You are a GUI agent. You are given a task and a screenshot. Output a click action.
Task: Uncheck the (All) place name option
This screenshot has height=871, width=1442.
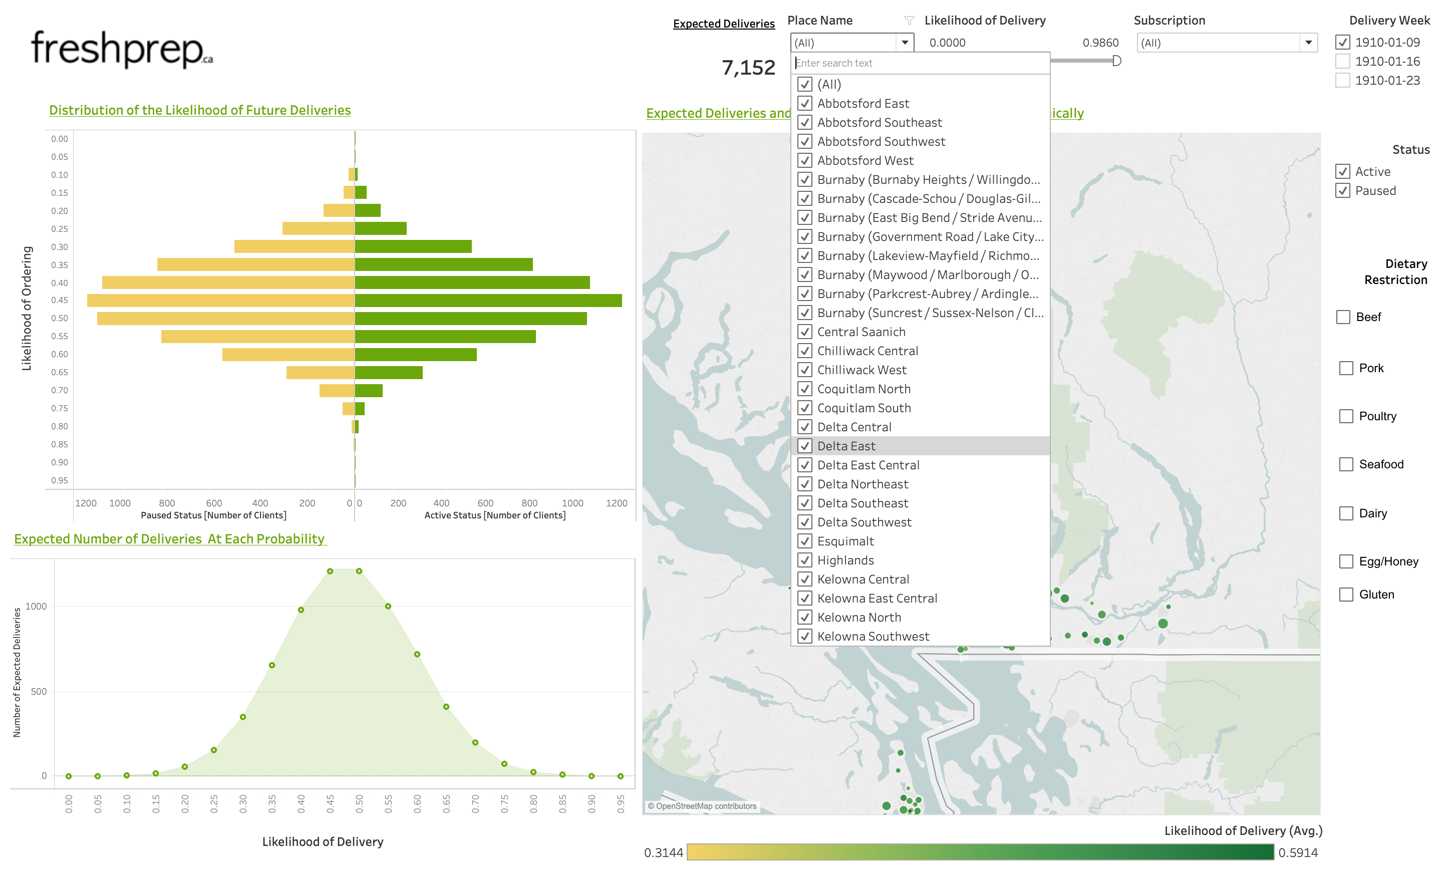(x=805, y=84)
